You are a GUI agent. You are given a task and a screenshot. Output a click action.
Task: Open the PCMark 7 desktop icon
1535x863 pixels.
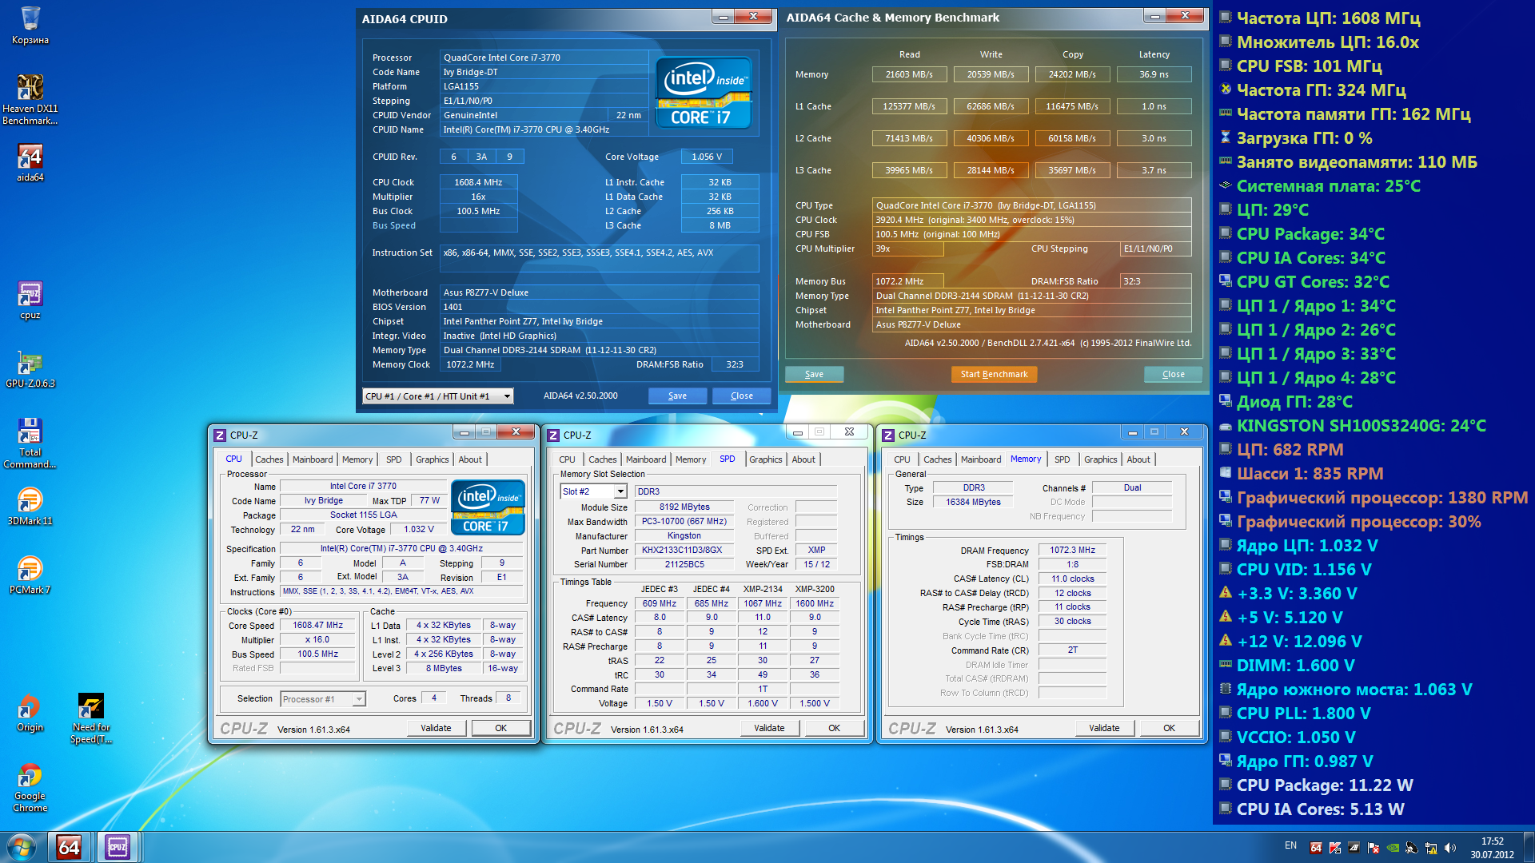30,569
